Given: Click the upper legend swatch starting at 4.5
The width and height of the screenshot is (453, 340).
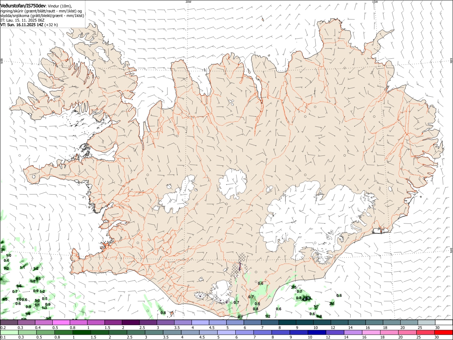Looking at the screenshot, I should point(218,322).
